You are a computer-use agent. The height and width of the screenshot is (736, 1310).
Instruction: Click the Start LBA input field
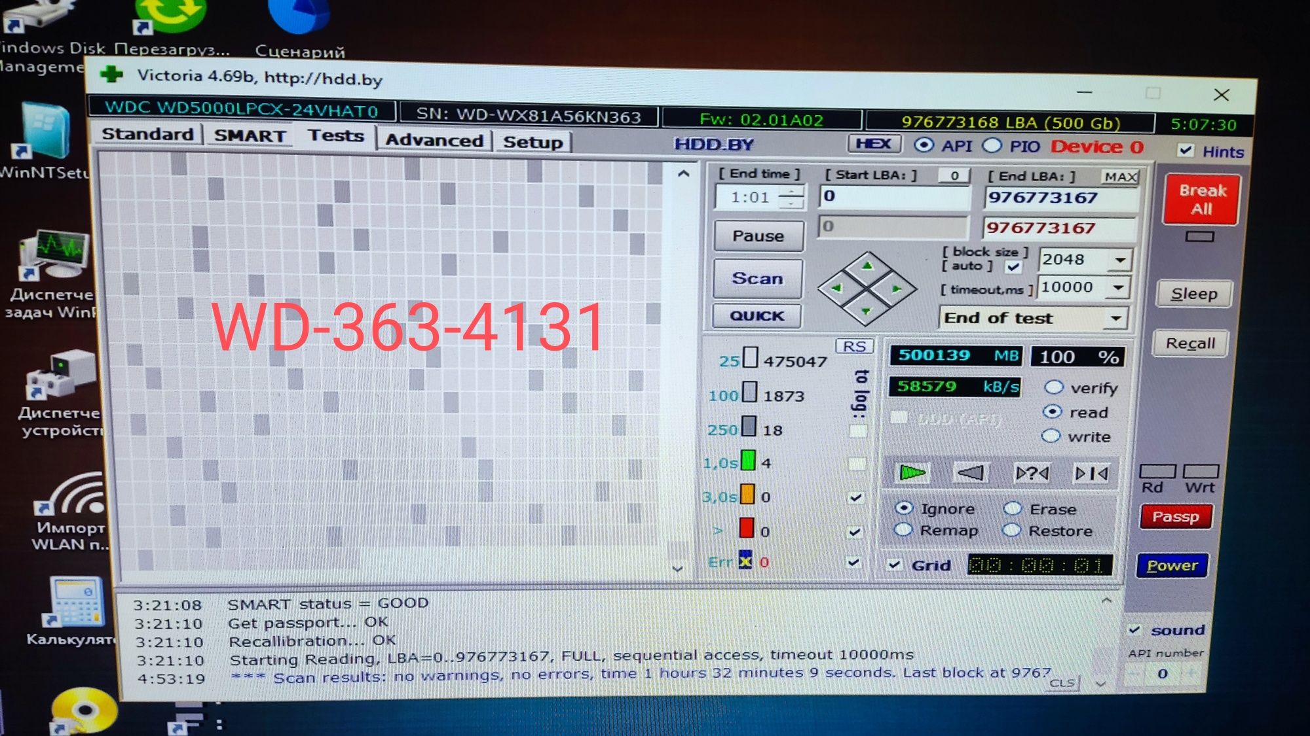tap(894, 196)
